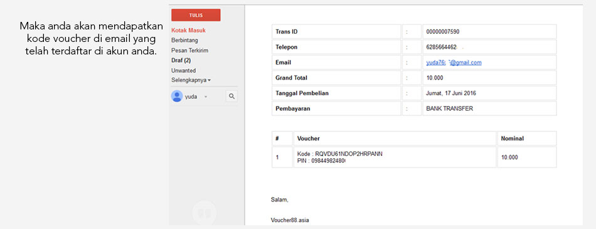Click the chat search magnifier icon
This screenshot has height=229, width=596.
click(231, 96)
